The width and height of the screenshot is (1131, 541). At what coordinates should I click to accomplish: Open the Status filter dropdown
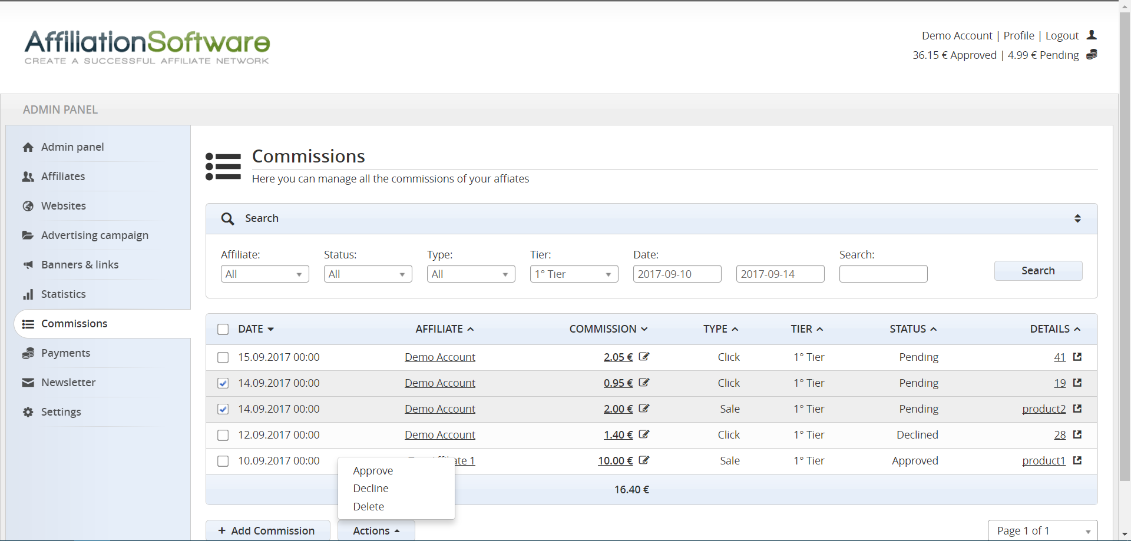(368, 274)
